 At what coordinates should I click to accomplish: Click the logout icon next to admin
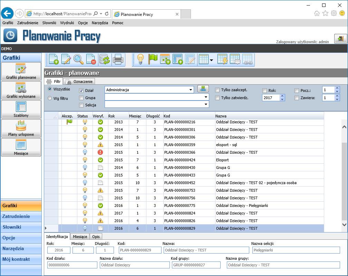point(340,39)
